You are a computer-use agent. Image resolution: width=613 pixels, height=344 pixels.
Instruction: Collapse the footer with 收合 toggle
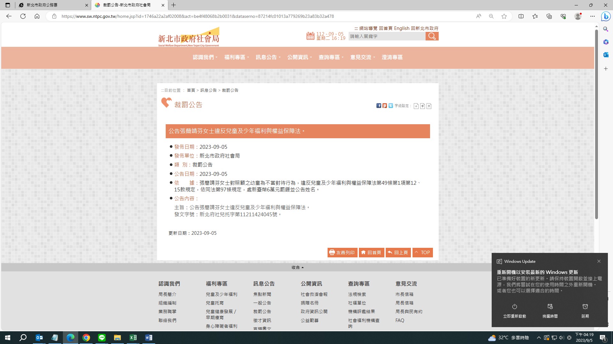coord(298,268)
